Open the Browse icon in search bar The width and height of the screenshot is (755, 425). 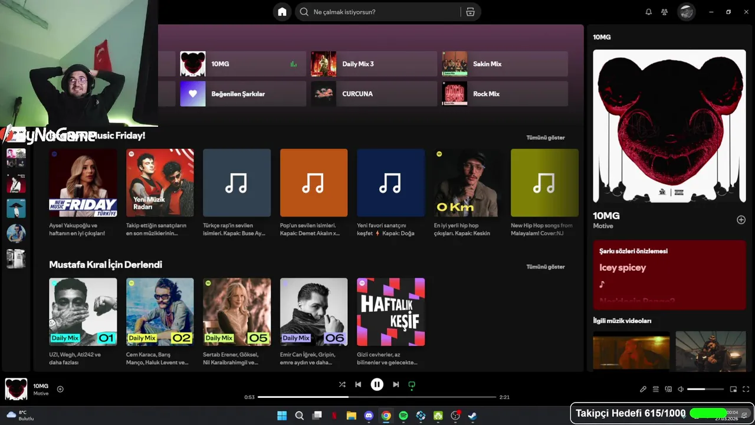click(x=470, y=12)
